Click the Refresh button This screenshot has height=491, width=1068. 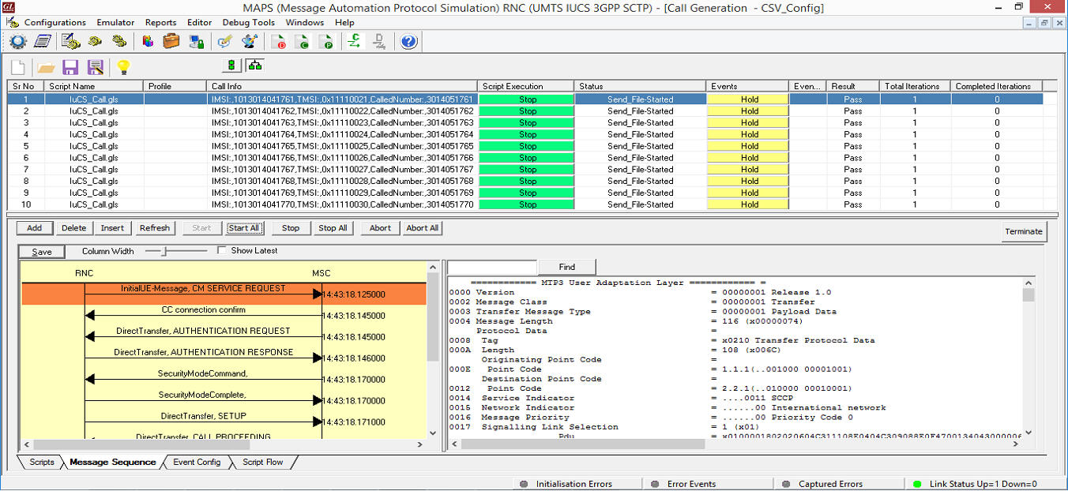pos(155,228)
